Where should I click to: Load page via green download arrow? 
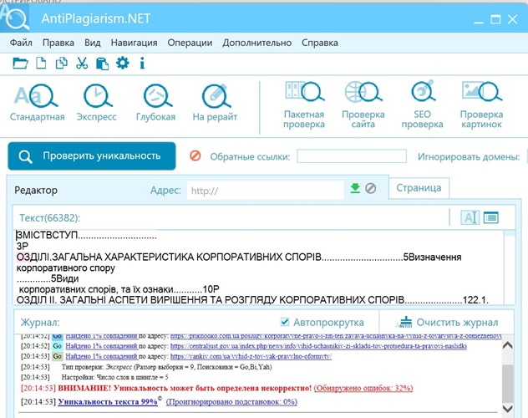pos(355,188)
